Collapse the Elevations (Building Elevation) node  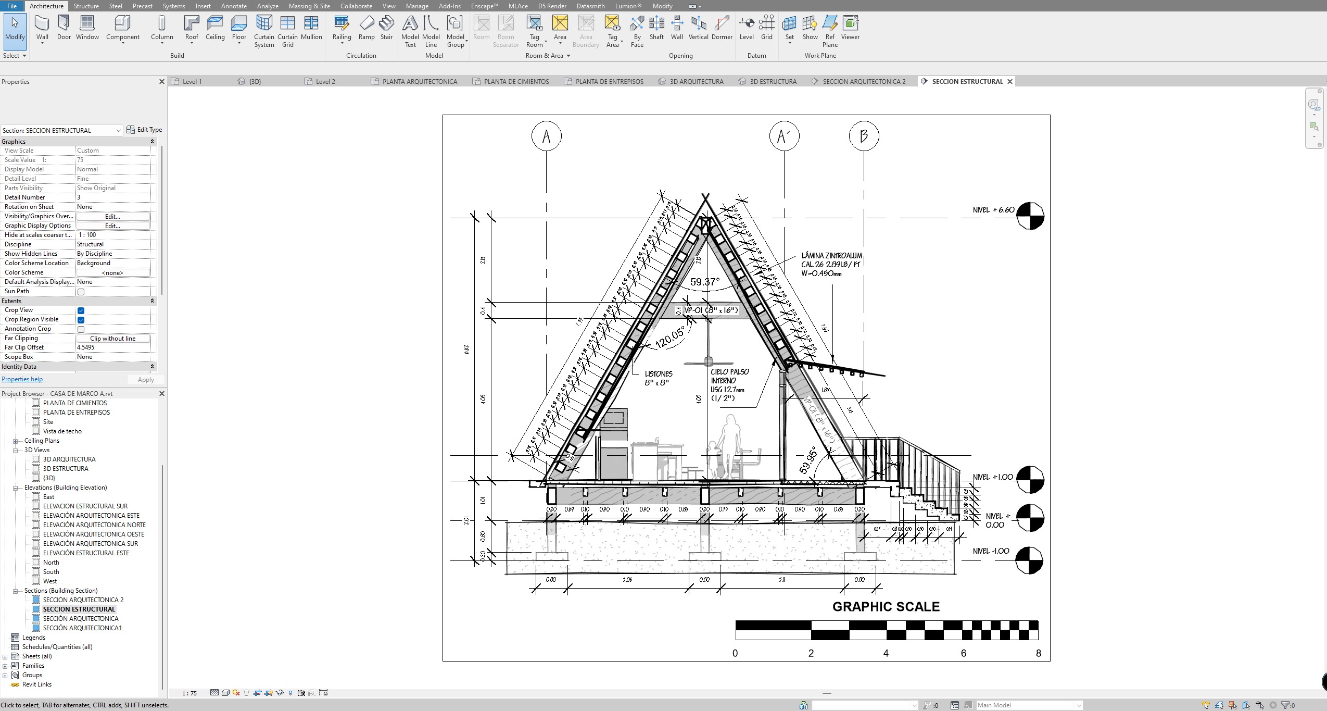tap(15, 488)
